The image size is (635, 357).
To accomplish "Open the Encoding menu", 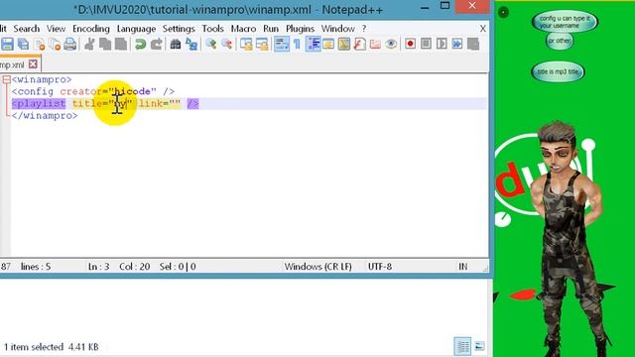I will coord(91,29).
